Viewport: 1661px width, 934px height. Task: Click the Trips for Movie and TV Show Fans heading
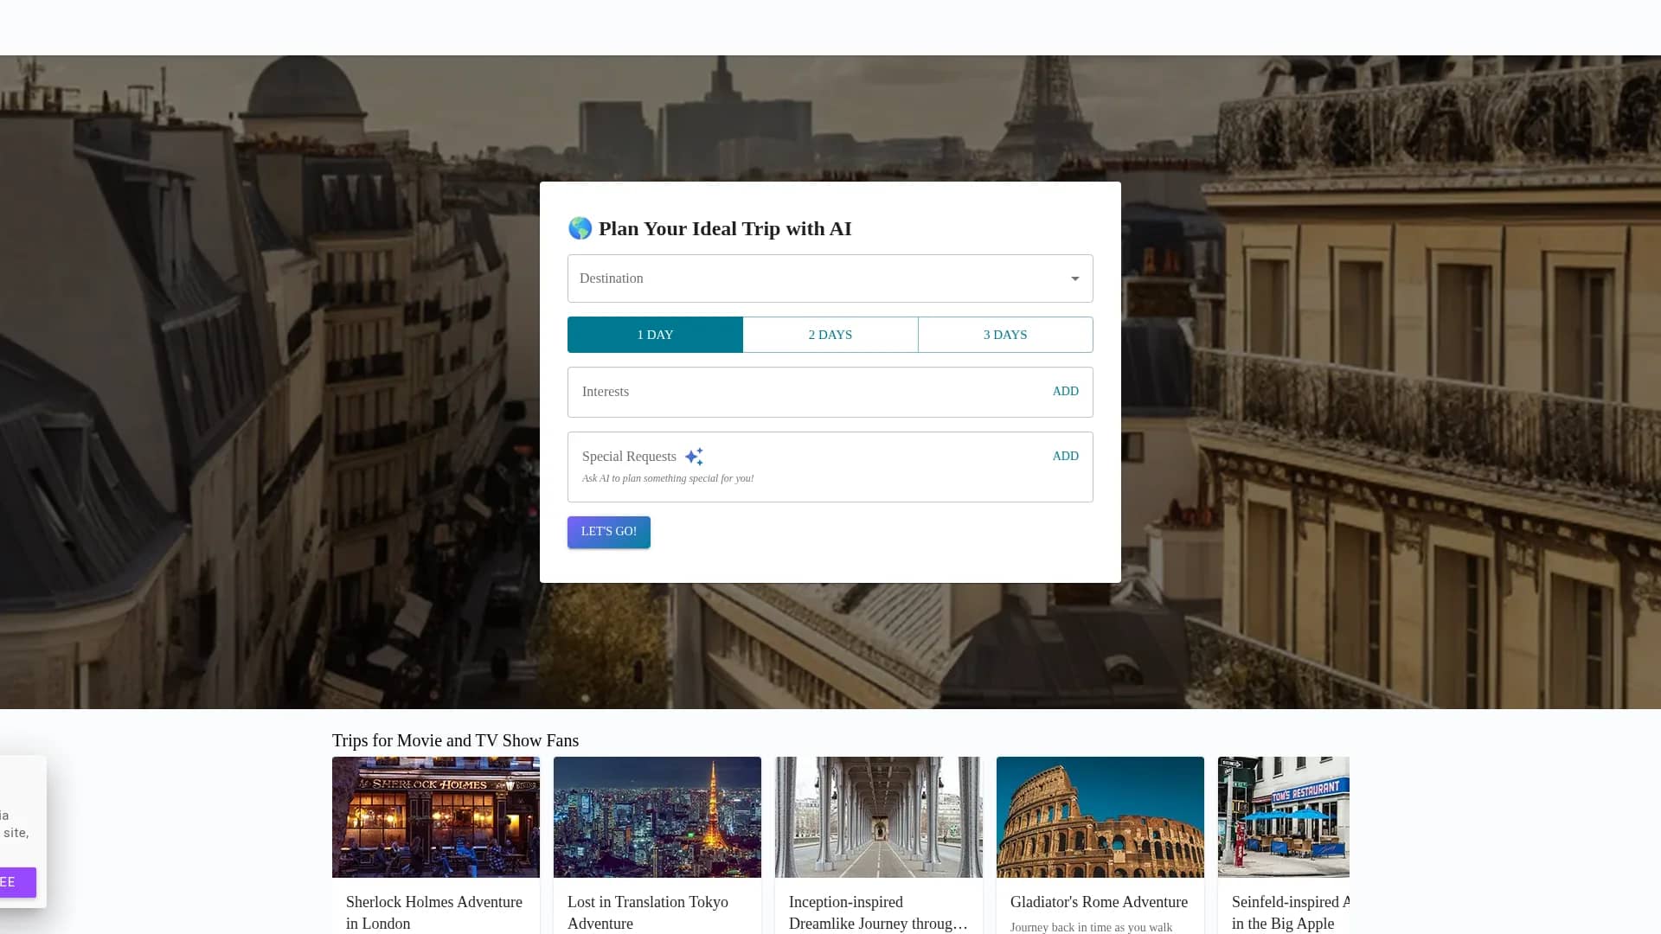pyautogui.click(x=455, y=740)
